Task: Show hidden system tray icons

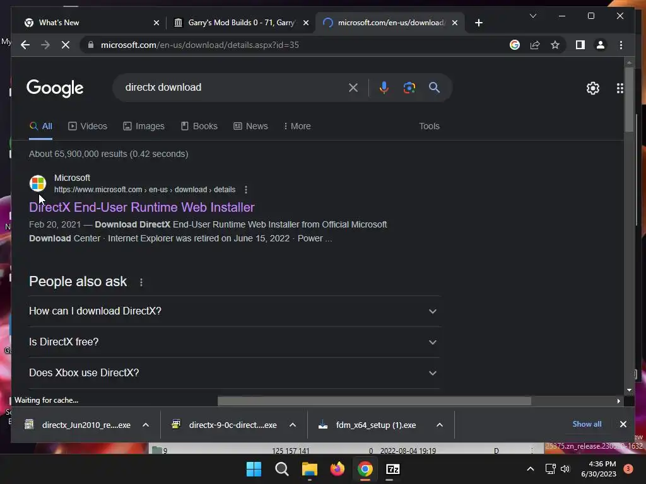Action: (530, 469)
